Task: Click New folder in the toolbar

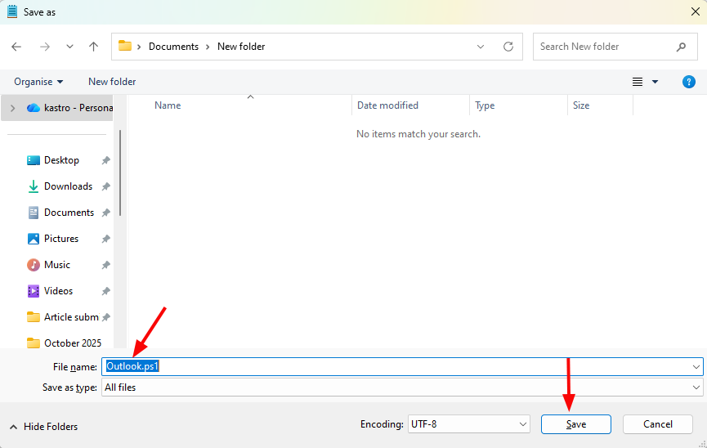Action: coord(112,82)
